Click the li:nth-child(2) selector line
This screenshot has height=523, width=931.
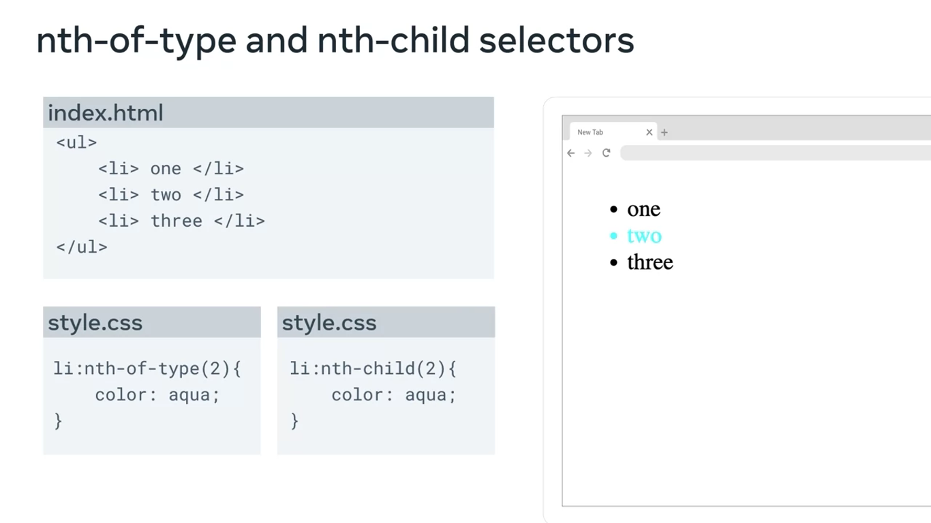(x=373, y=369)
